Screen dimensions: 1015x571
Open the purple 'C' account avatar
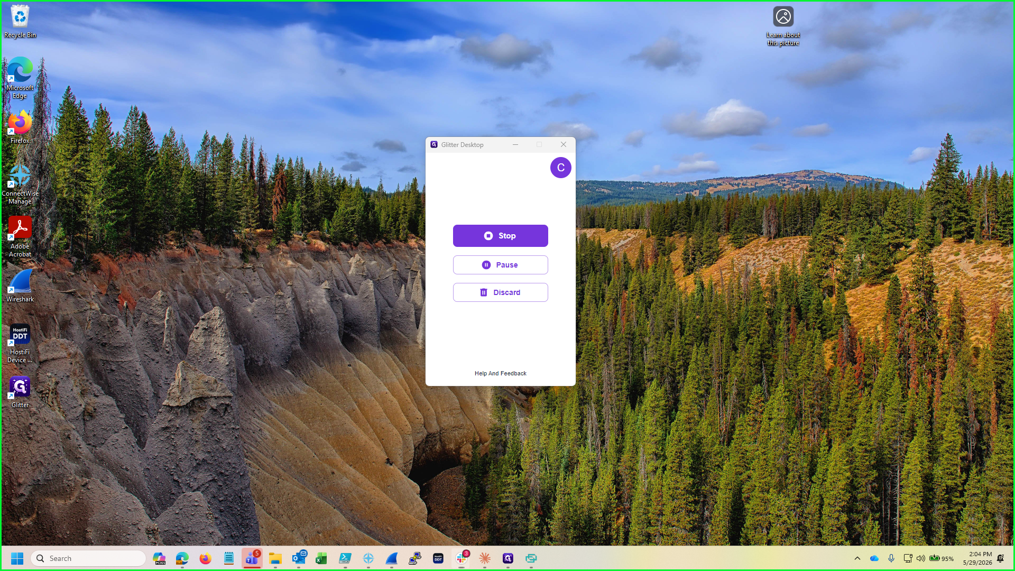[x=560, y=168]
